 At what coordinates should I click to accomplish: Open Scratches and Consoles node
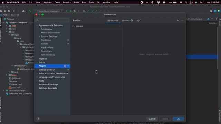(x=20, y=94)
